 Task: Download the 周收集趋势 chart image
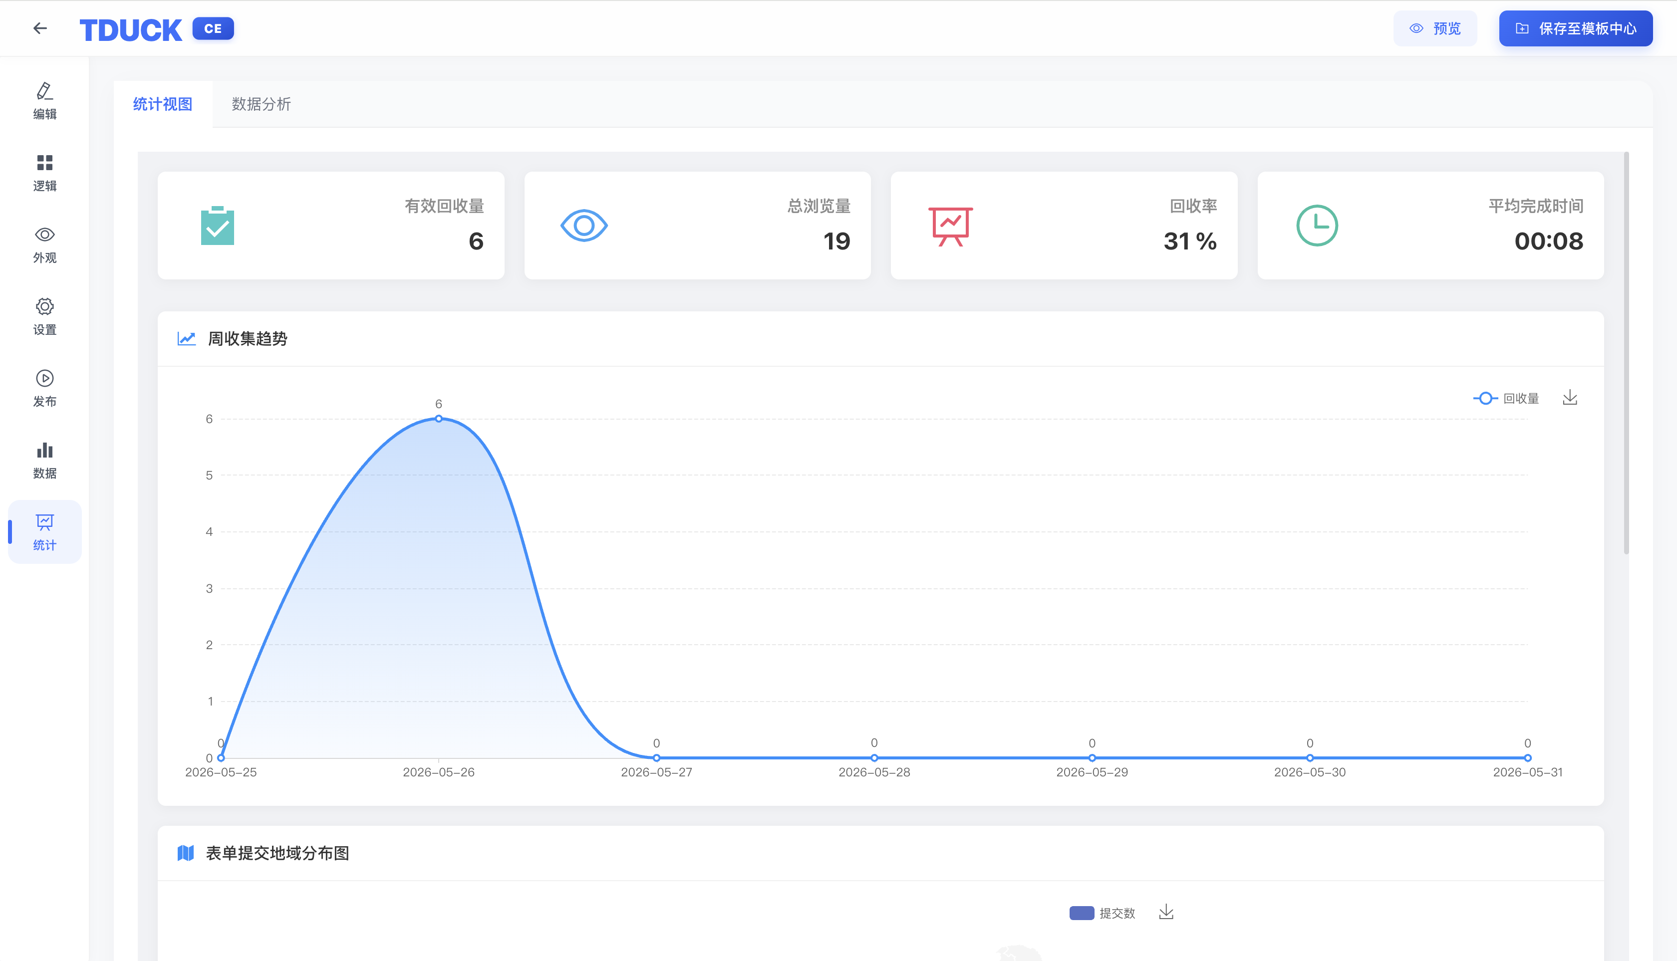pos(1570,398)
